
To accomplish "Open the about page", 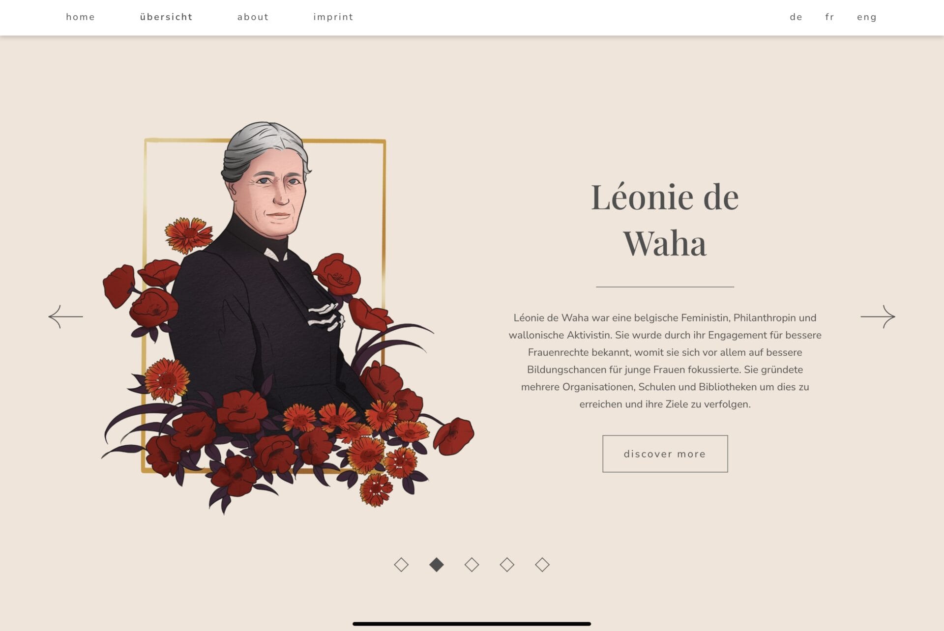I will [x=253, y=17].
